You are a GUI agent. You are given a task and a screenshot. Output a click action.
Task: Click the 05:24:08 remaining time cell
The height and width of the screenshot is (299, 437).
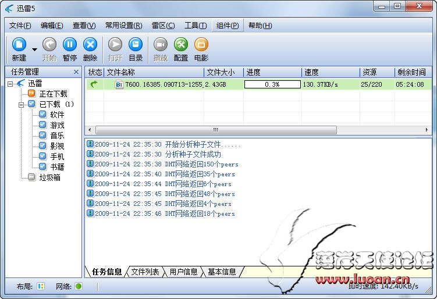pyautogui.click(x=410, y=84)
